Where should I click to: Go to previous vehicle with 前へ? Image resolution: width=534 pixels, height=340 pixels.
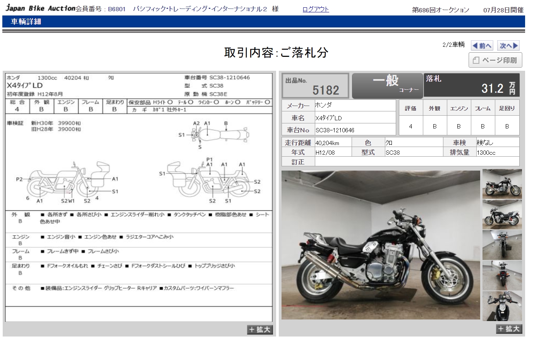coord(482,46)
